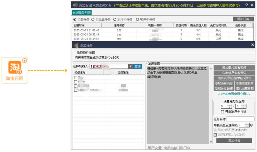
Task: Click the 查询 button
Action: point(137,66)
